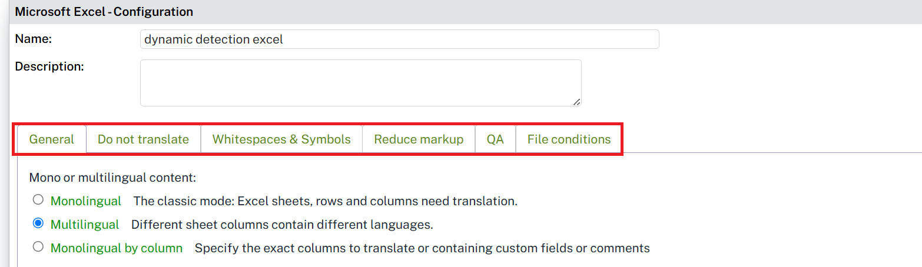Select the Multilingual radio button
922x267 pixels.
38,223
